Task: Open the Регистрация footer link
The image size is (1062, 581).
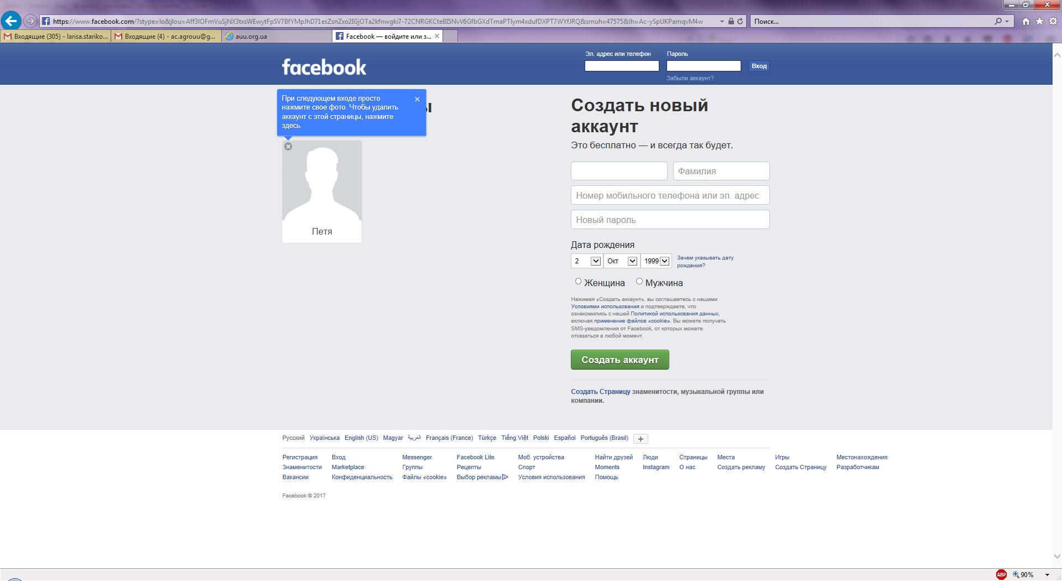Action: 300,457
